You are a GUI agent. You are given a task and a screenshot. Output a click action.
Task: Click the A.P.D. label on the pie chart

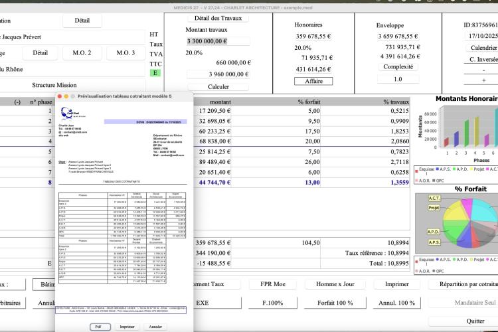[434, 232]
